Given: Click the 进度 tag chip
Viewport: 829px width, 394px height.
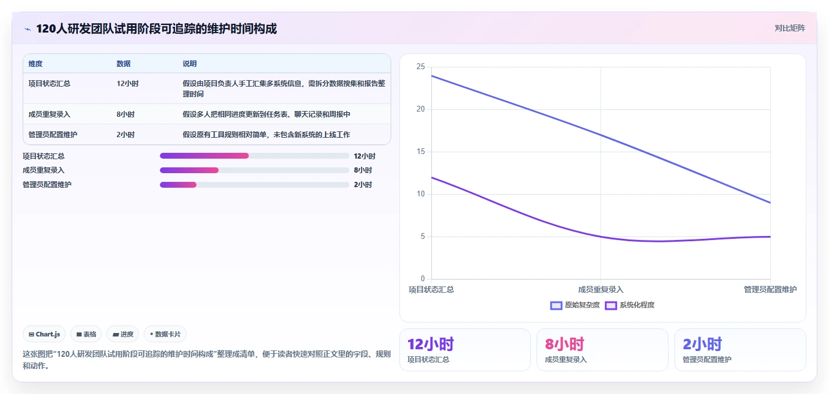Looking at the screenshot, I should [x=123, y=334].
